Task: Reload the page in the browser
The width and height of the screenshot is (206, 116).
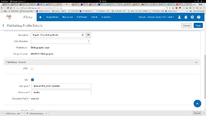Action: [8, 8]
